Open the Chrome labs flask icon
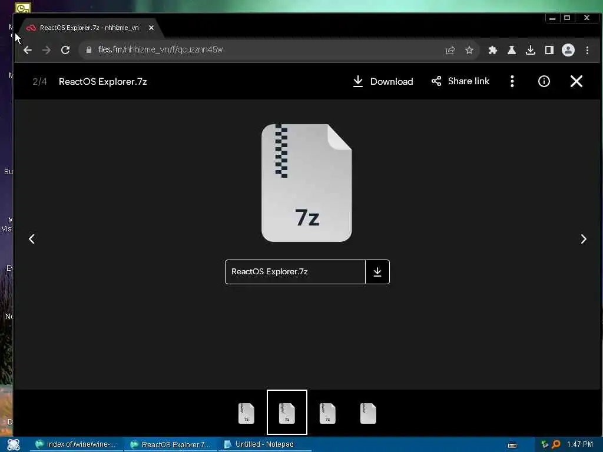This screenshot has width=603, height=452. coord(512,51)
